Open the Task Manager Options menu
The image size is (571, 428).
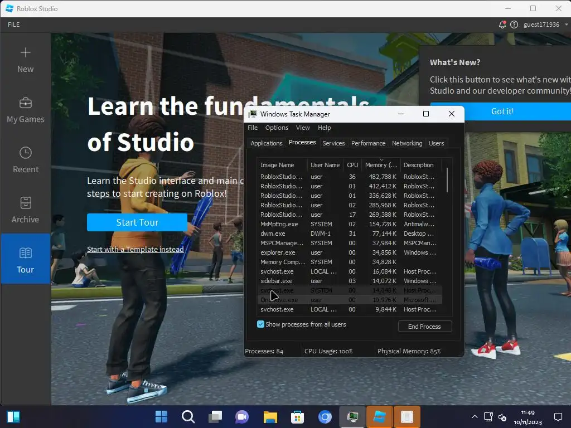pos(277,128)
